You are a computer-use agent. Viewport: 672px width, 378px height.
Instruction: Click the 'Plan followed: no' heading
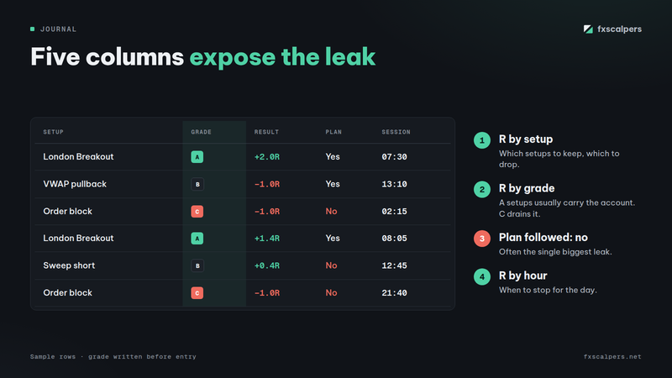[x=543, y=238]
